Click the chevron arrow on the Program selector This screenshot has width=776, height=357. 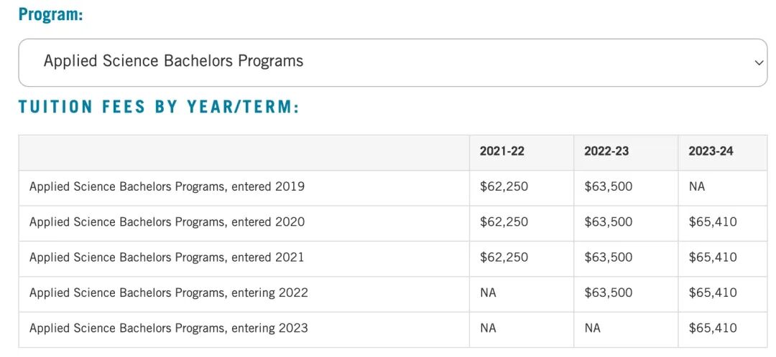coord(759,62)
